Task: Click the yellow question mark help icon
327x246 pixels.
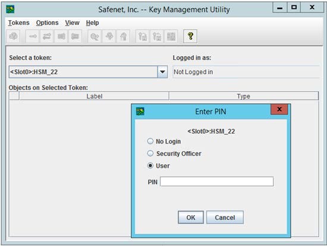Action: click(x=190, y=36)
